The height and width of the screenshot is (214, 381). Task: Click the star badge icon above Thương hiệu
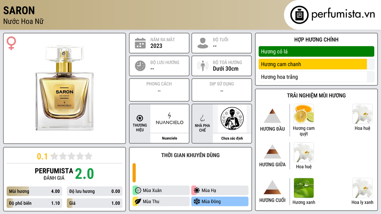(x=140, y=118)
